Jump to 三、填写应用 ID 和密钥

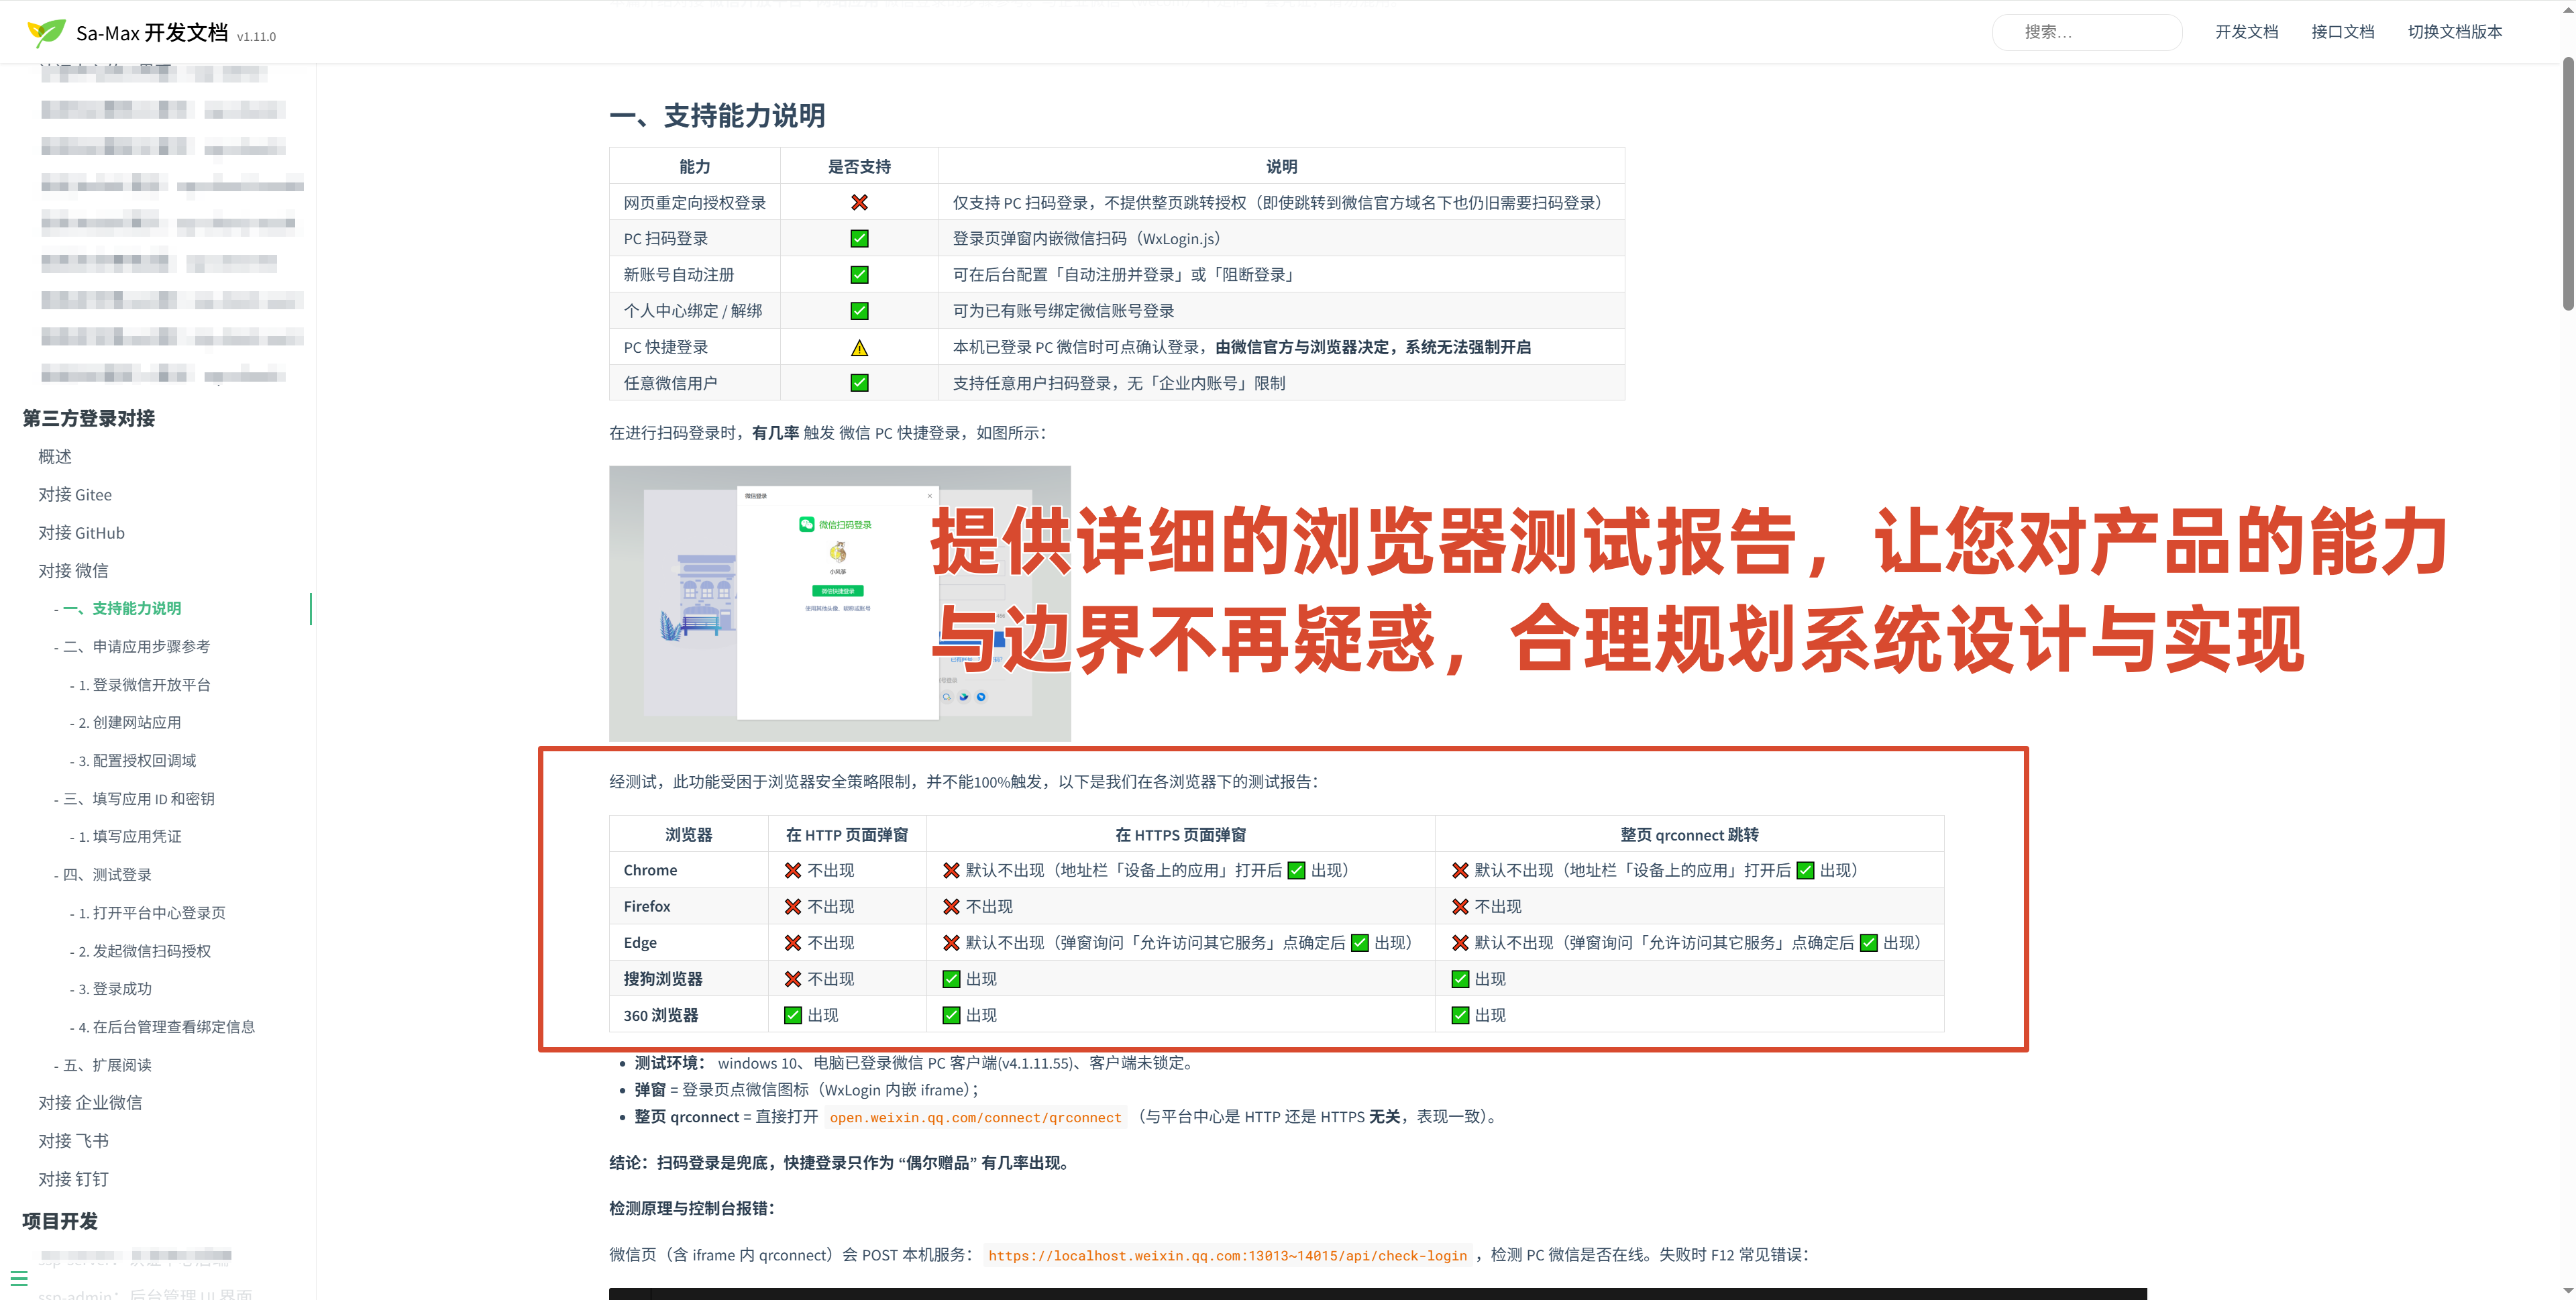click(138, 798)
